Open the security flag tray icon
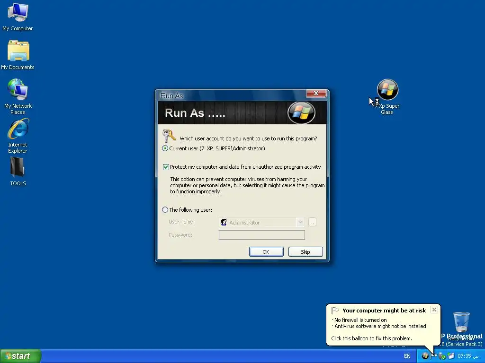The image size is (485, 363). pyautogui.click(x=434, y=355)
